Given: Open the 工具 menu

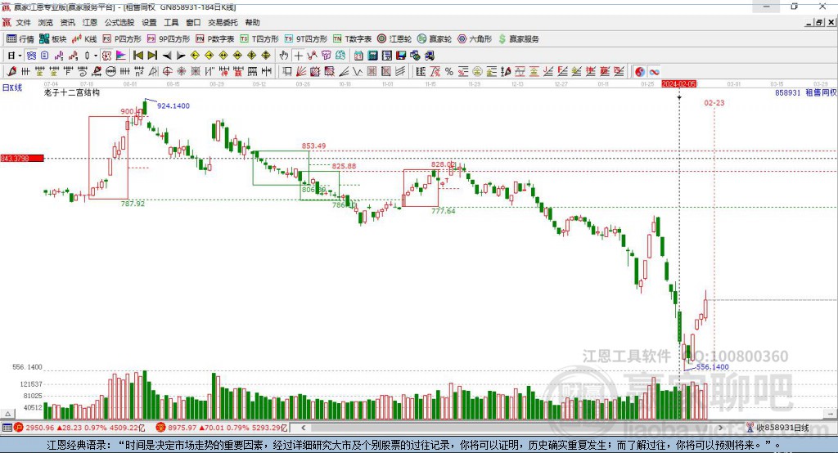Looking at the screenshot, I should (x=171, y=22).
